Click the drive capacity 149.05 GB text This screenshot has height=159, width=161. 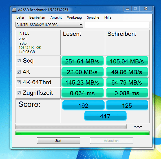27,52
